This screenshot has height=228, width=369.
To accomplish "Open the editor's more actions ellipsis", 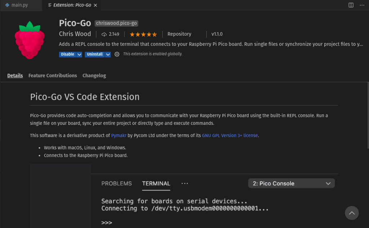I will (362, 5).
